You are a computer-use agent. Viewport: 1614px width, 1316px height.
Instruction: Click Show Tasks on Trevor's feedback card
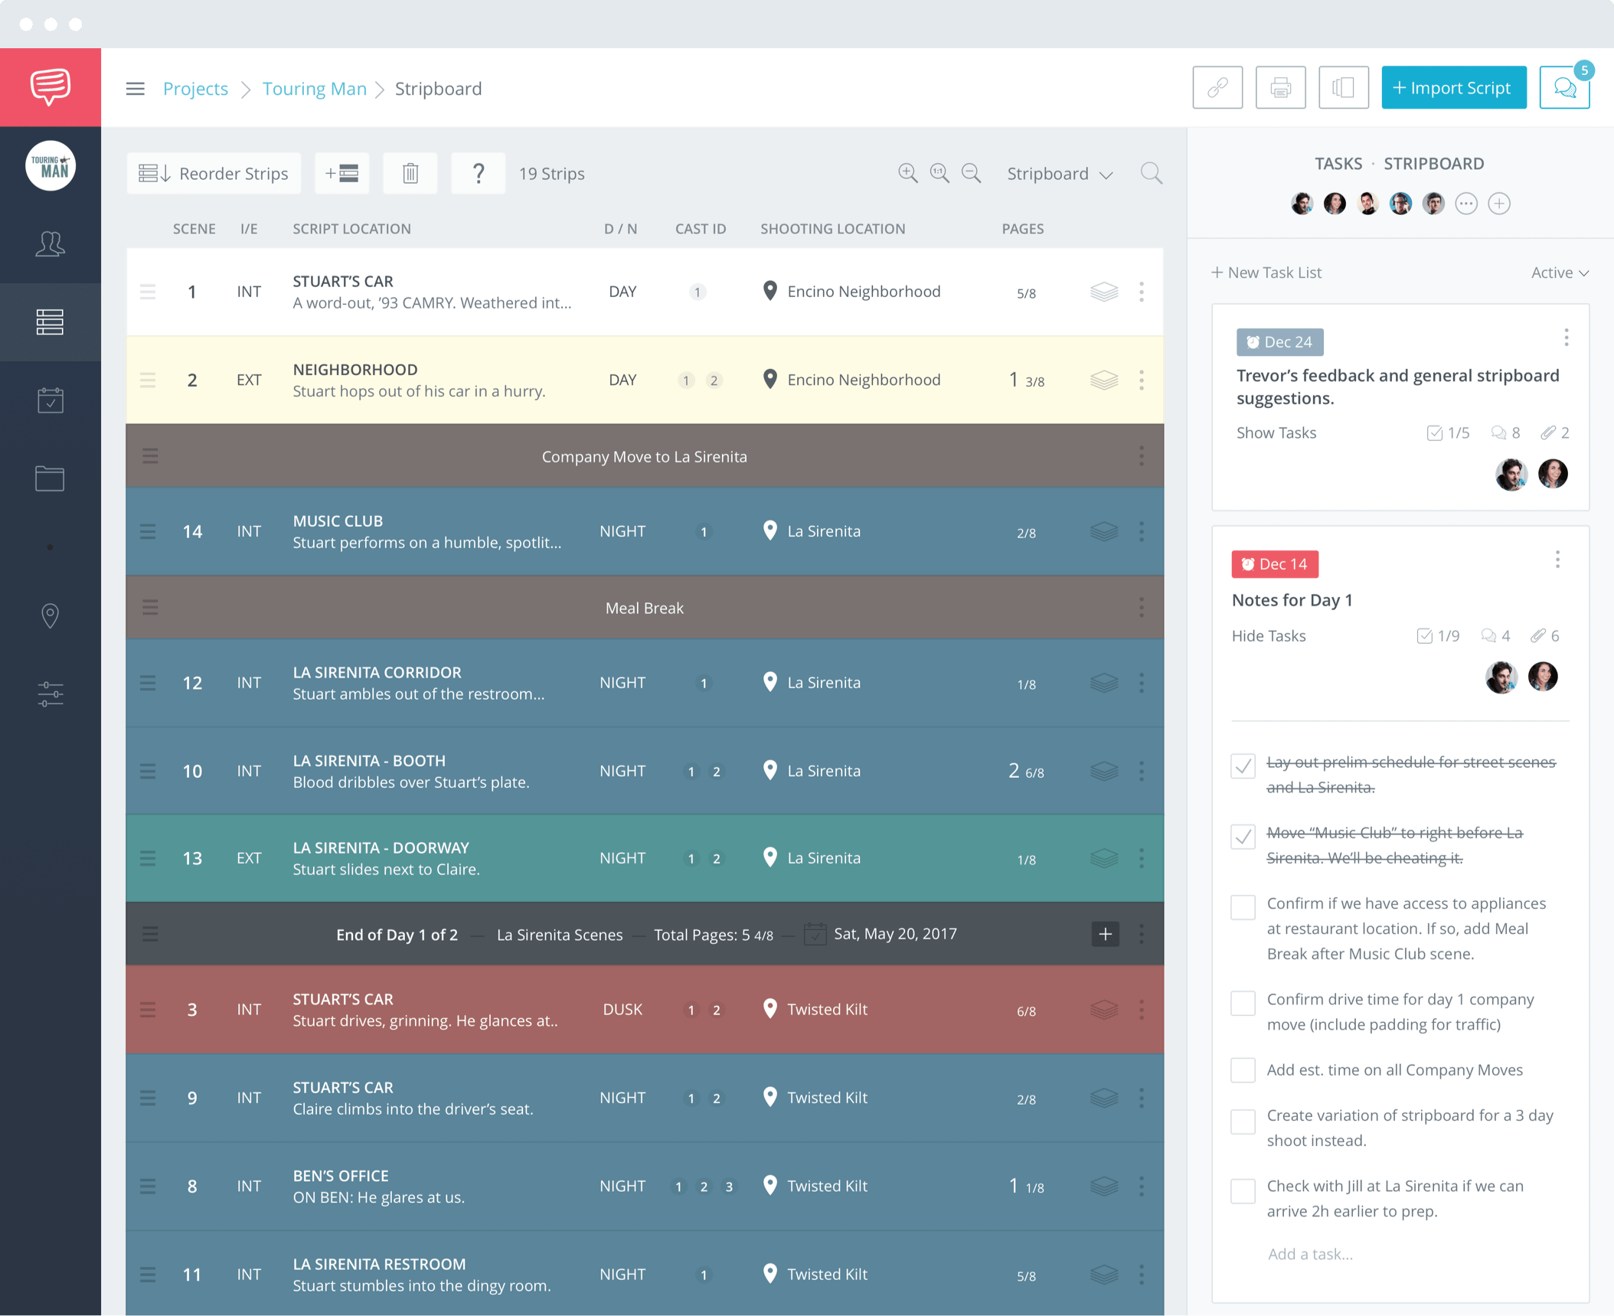click(1276, 433)
